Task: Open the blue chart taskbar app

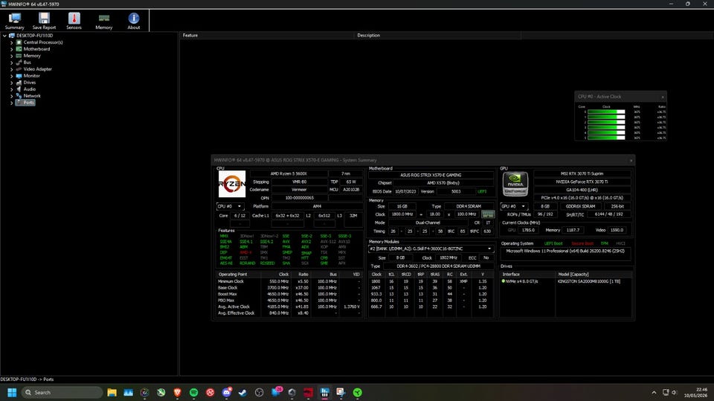Action: coord(129,392)
